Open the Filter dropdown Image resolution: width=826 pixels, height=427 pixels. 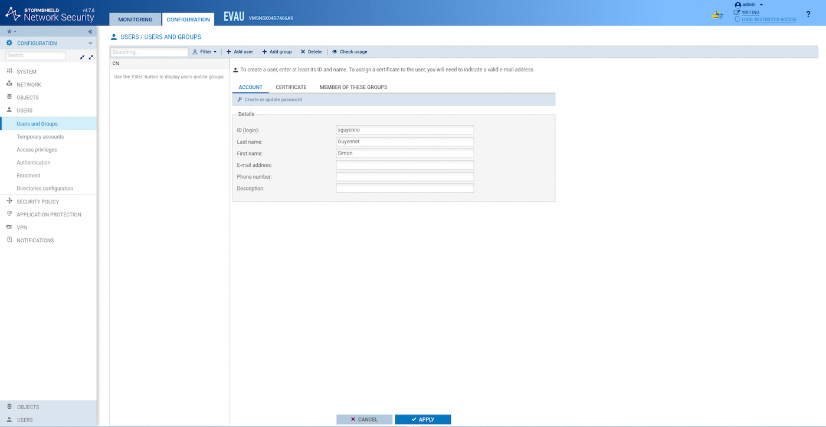tap(205, 52)
